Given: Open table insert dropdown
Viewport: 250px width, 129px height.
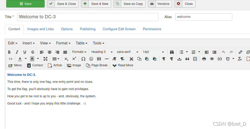Looking at the screenshot, I should (56, 59).
